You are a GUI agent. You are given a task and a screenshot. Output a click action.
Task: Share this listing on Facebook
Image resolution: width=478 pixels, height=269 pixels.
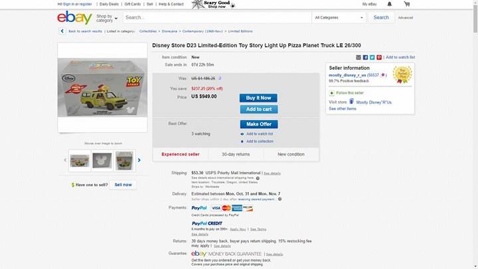(x=365, y=57)
